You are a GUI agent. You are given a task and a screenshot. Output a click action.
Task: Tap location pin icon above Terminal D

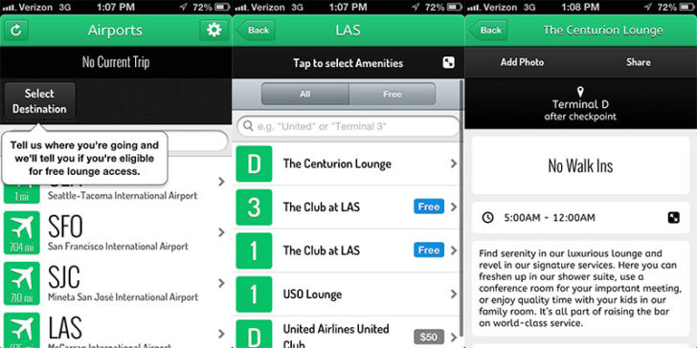[580, 93]
